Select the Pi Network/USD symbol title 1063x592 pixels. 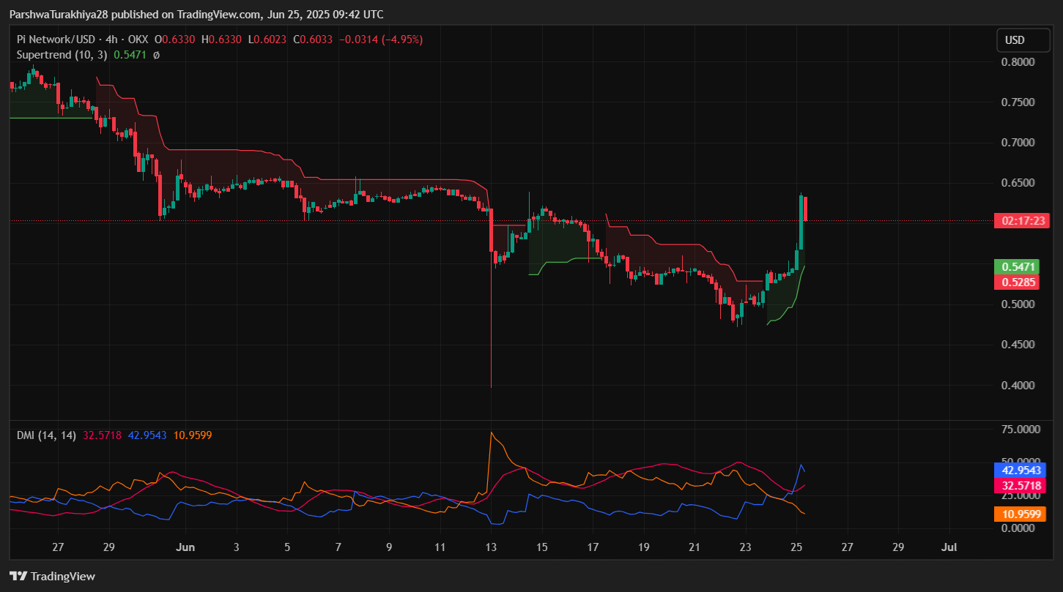(54, 40)
